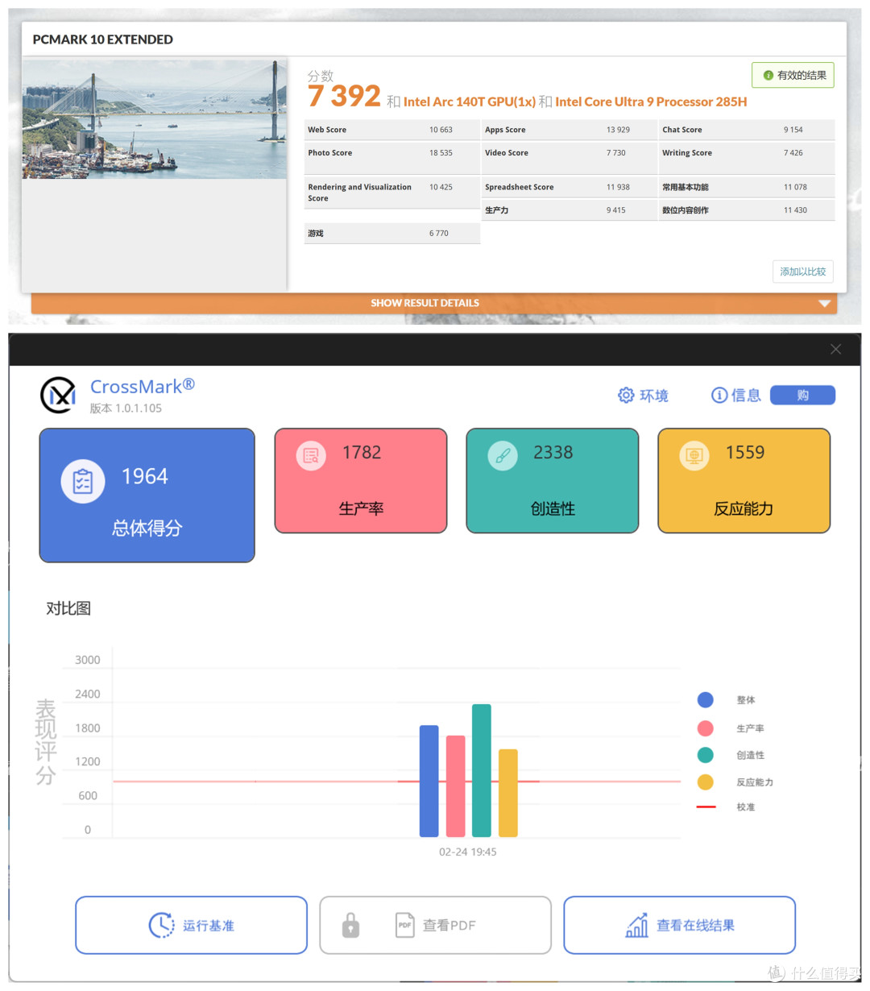Click the responsiveness 1559 card
Viewport: 870px width, 991px height.
tap(744, 480)
